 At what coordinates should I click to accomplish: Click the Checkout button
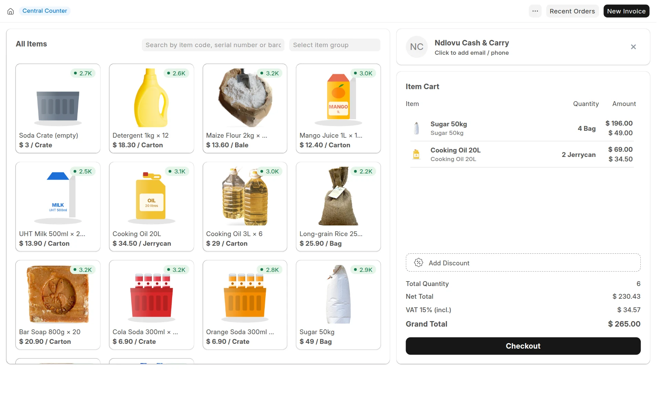pos(523,346)
